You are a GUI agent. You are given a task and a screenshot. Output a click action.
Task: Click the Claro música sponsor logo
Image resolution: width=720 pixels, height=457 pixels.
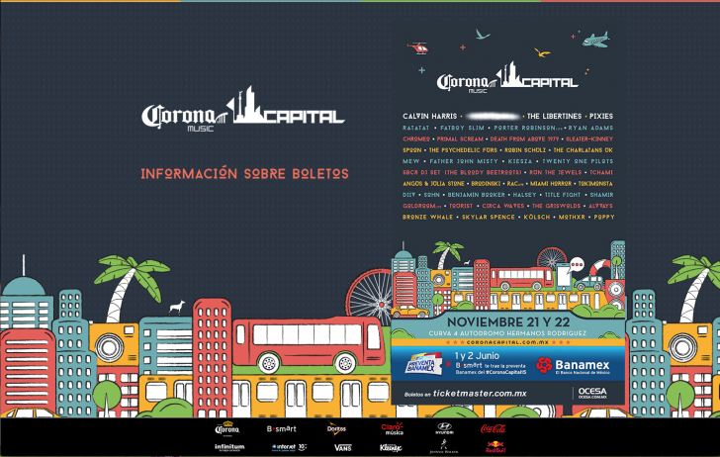pyautogui.click(x=392, y=429)
